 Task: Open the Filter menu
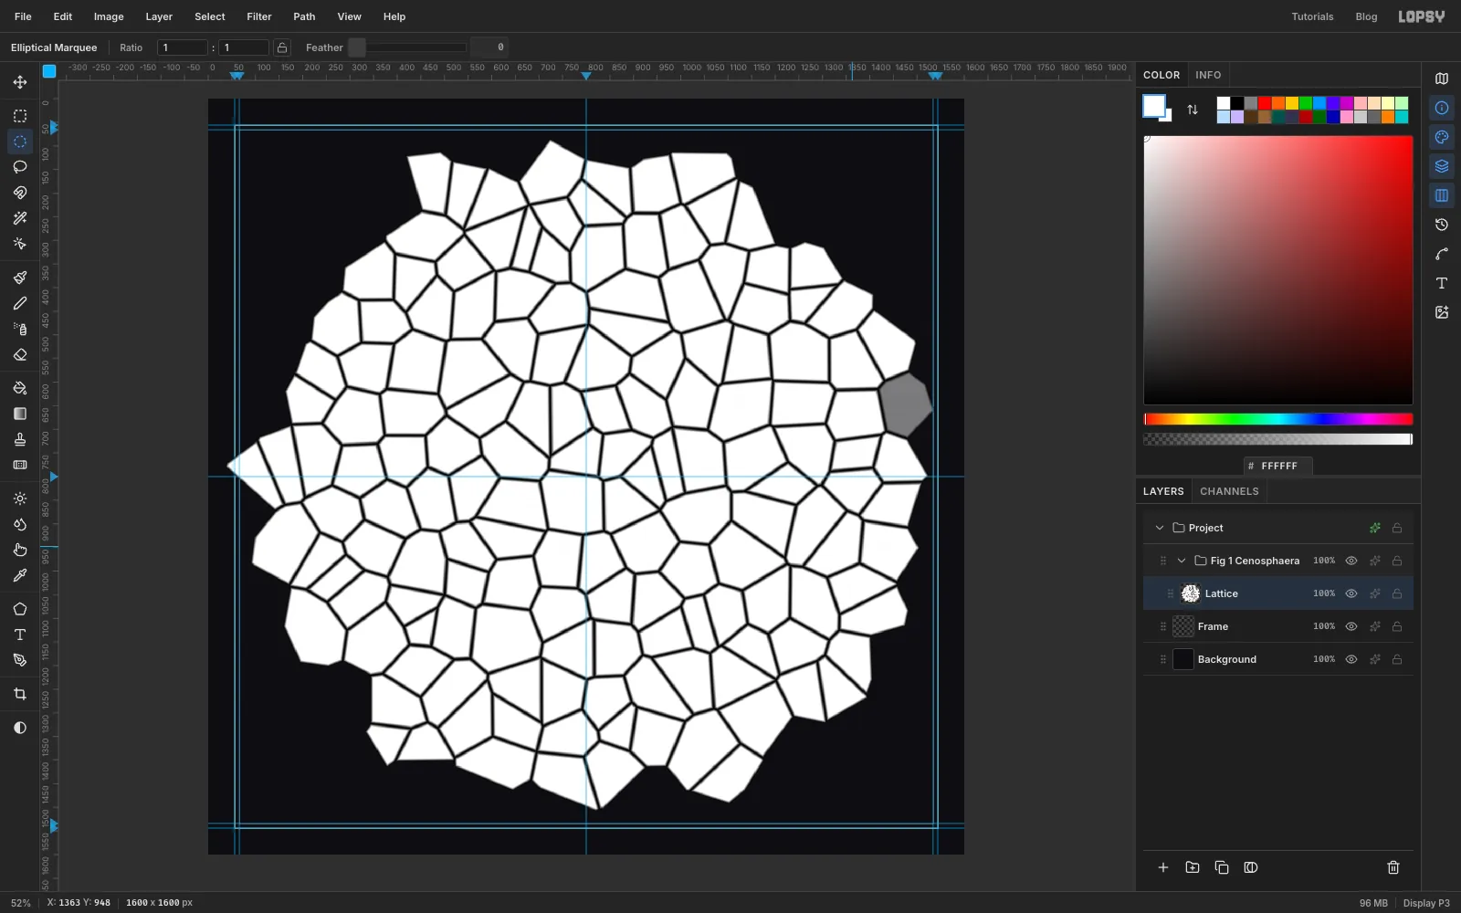pyautogui.click(x=259, y=16)
